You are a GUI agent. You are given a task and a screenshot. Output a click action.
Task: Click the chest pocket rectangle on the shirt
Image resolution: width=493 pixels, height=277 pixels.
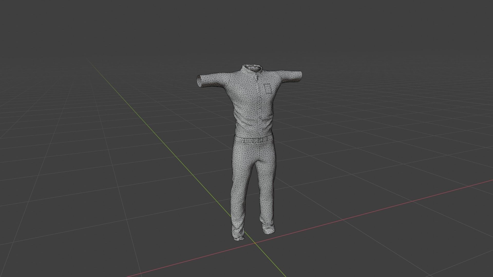point(267,89)
